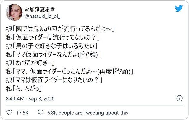
Task: Click the line asking 仮面ライダーになりたいの？
Action: coord(53,79)
